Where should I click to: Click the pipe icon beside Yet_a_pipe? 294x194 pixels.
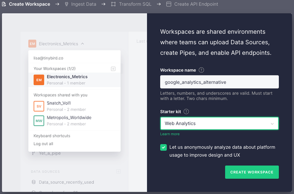point(33,153)
